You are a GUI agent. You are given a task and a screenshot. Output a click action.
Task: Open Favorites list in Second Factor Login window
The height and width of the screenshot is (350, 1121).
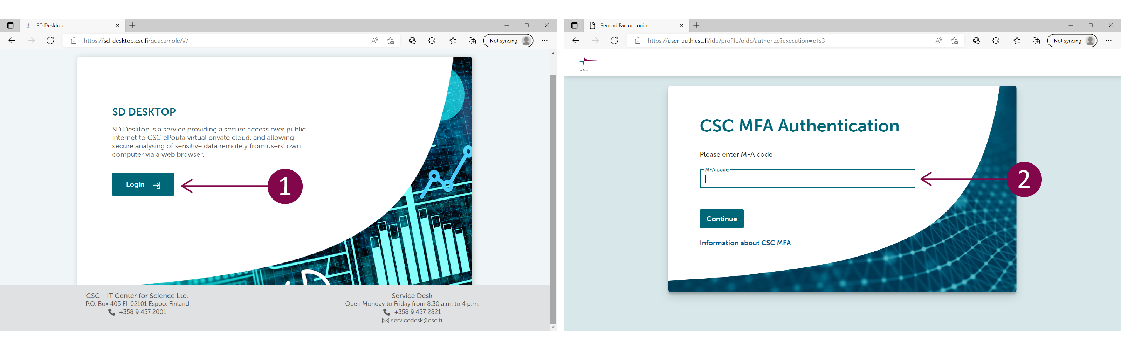pyautogui.click(x=1017, y=41)
